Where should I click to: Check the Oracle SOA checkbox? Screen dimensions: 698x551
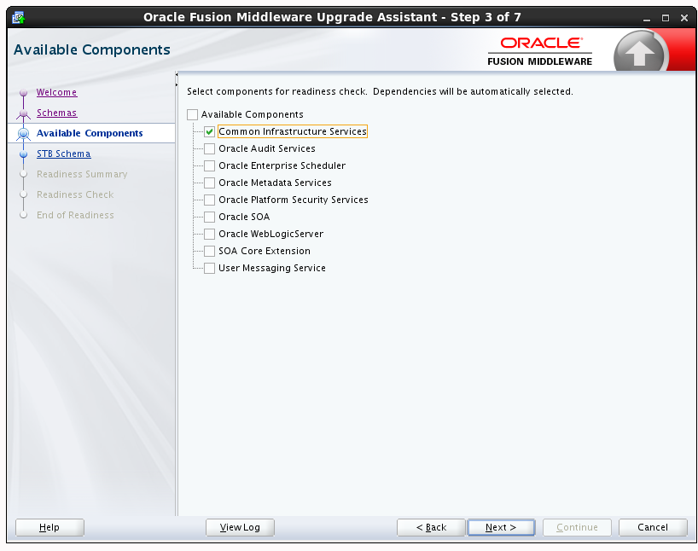coord(209,217)
